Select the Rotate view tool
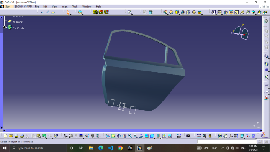This screenshot has width=270, height=152. 124,136
